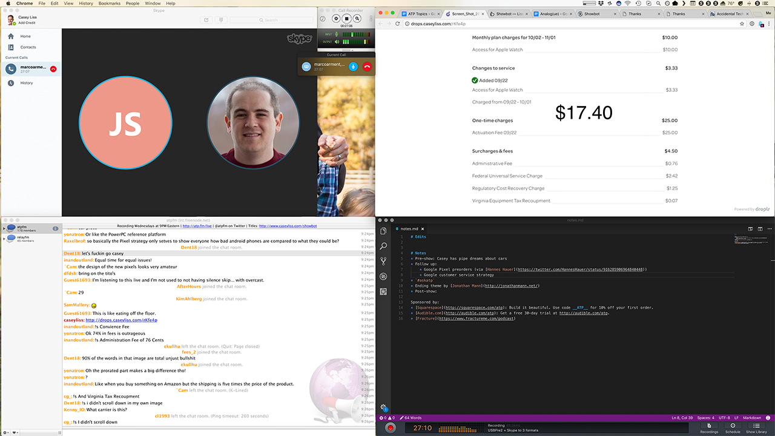Click the Powered by droplr link
This screenshot has width=775, height=436.
(753, 210)
